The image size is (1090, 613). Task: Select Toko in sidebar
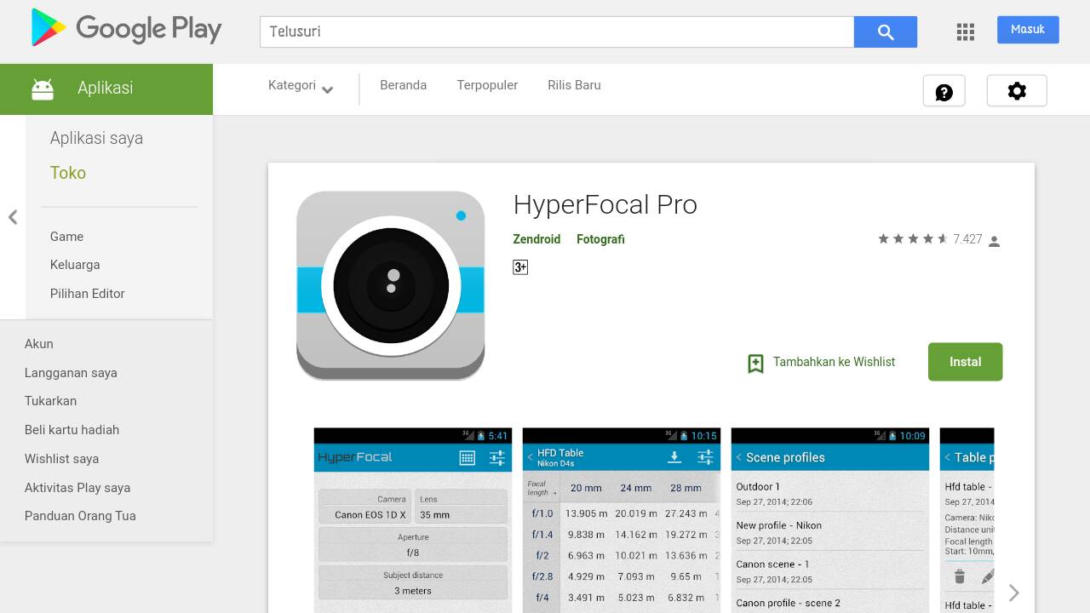point(68,173)
